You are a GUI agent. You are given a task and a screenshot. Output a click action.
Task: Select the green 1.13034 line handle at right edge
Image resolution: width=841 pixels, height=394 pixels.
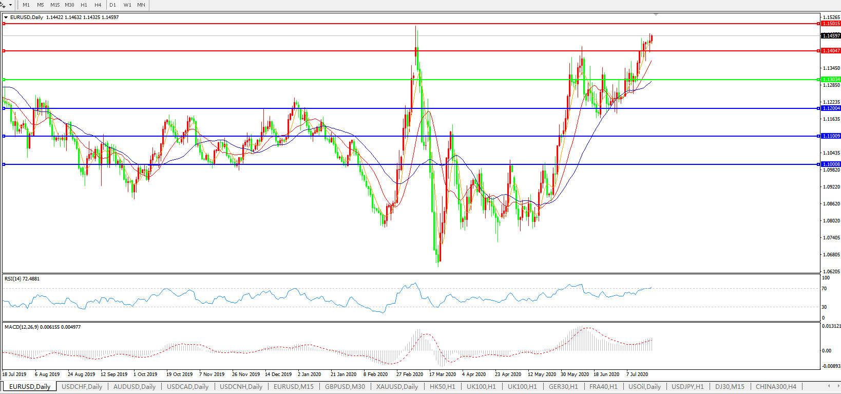818,80
